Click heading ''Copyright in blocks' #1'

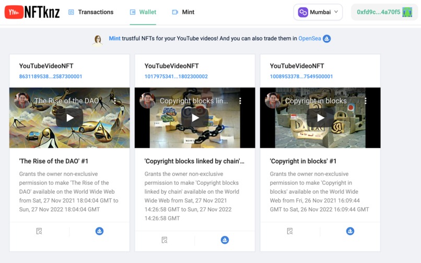303,161
